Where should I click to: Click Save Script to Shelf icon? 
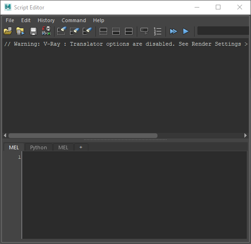[x=46, y=31]
